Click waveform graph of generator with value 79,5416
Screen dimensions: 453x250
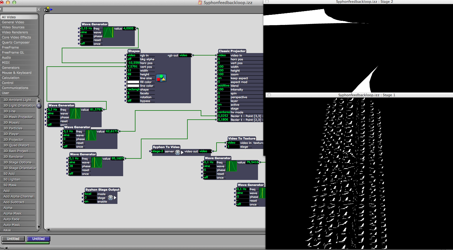click(231, 166)
